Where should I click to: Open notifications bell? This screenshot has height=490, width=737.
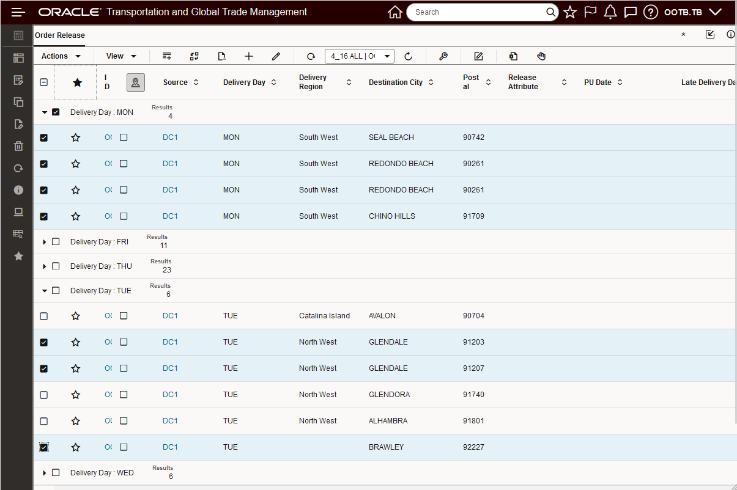[610, 12]
